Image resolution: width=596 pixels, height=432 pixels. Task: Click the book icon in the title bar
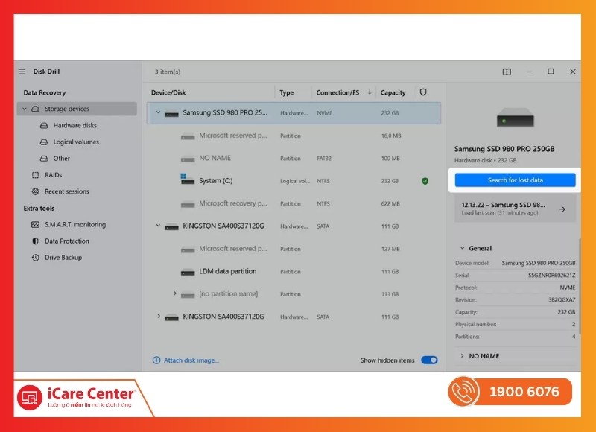(507, 72)
